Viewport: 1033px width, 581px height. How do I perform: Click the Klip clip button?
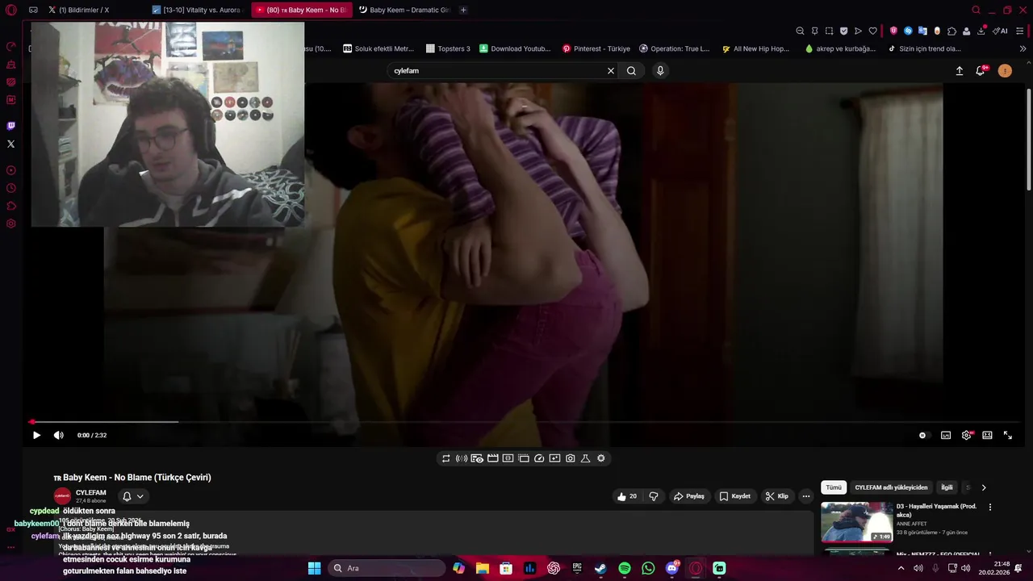[x=777, y=496]
